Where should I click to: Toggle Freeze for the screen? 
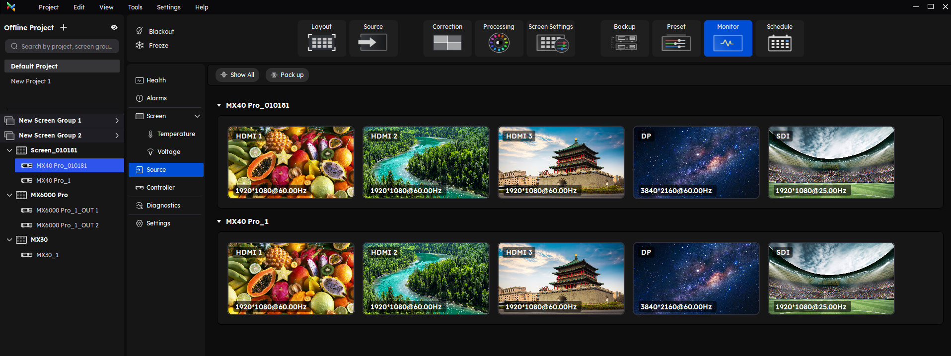coord(153,45)
